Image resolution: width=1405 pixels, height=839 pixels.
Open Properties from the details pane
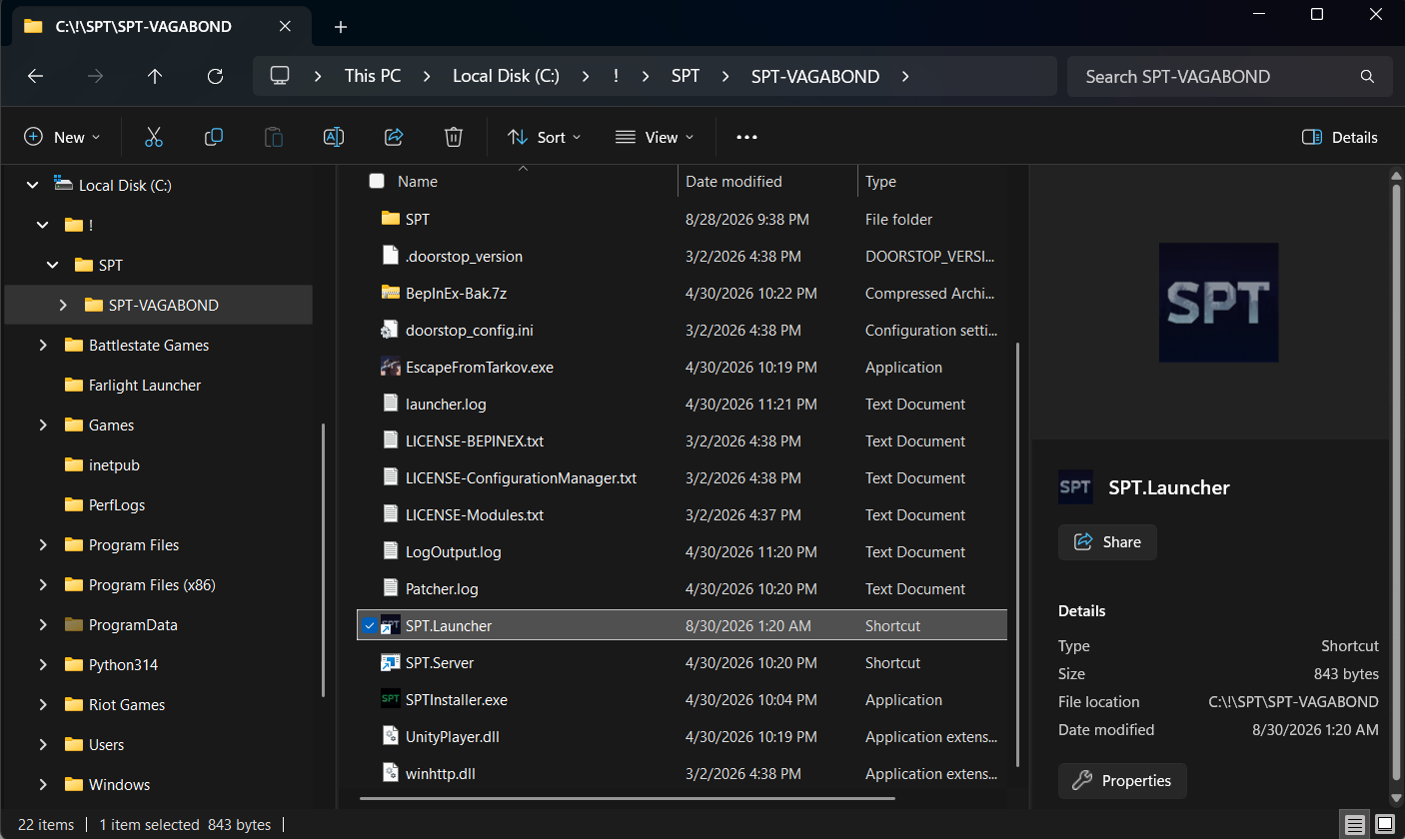(x=1122, y=780)
